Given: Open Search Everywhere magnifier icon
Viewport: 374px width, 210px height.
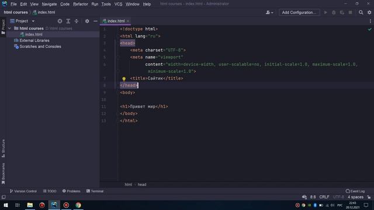Looking at the screenshot, I should (361, 12).
